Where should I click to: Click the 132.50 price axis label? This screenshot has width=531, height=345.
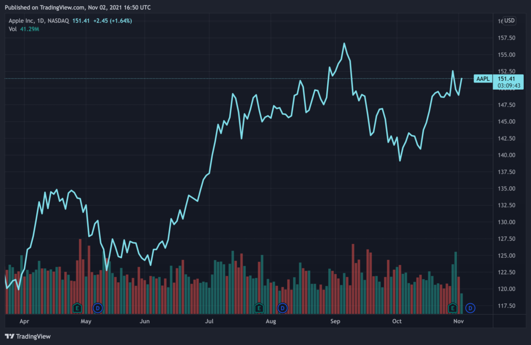click(506, 205)
